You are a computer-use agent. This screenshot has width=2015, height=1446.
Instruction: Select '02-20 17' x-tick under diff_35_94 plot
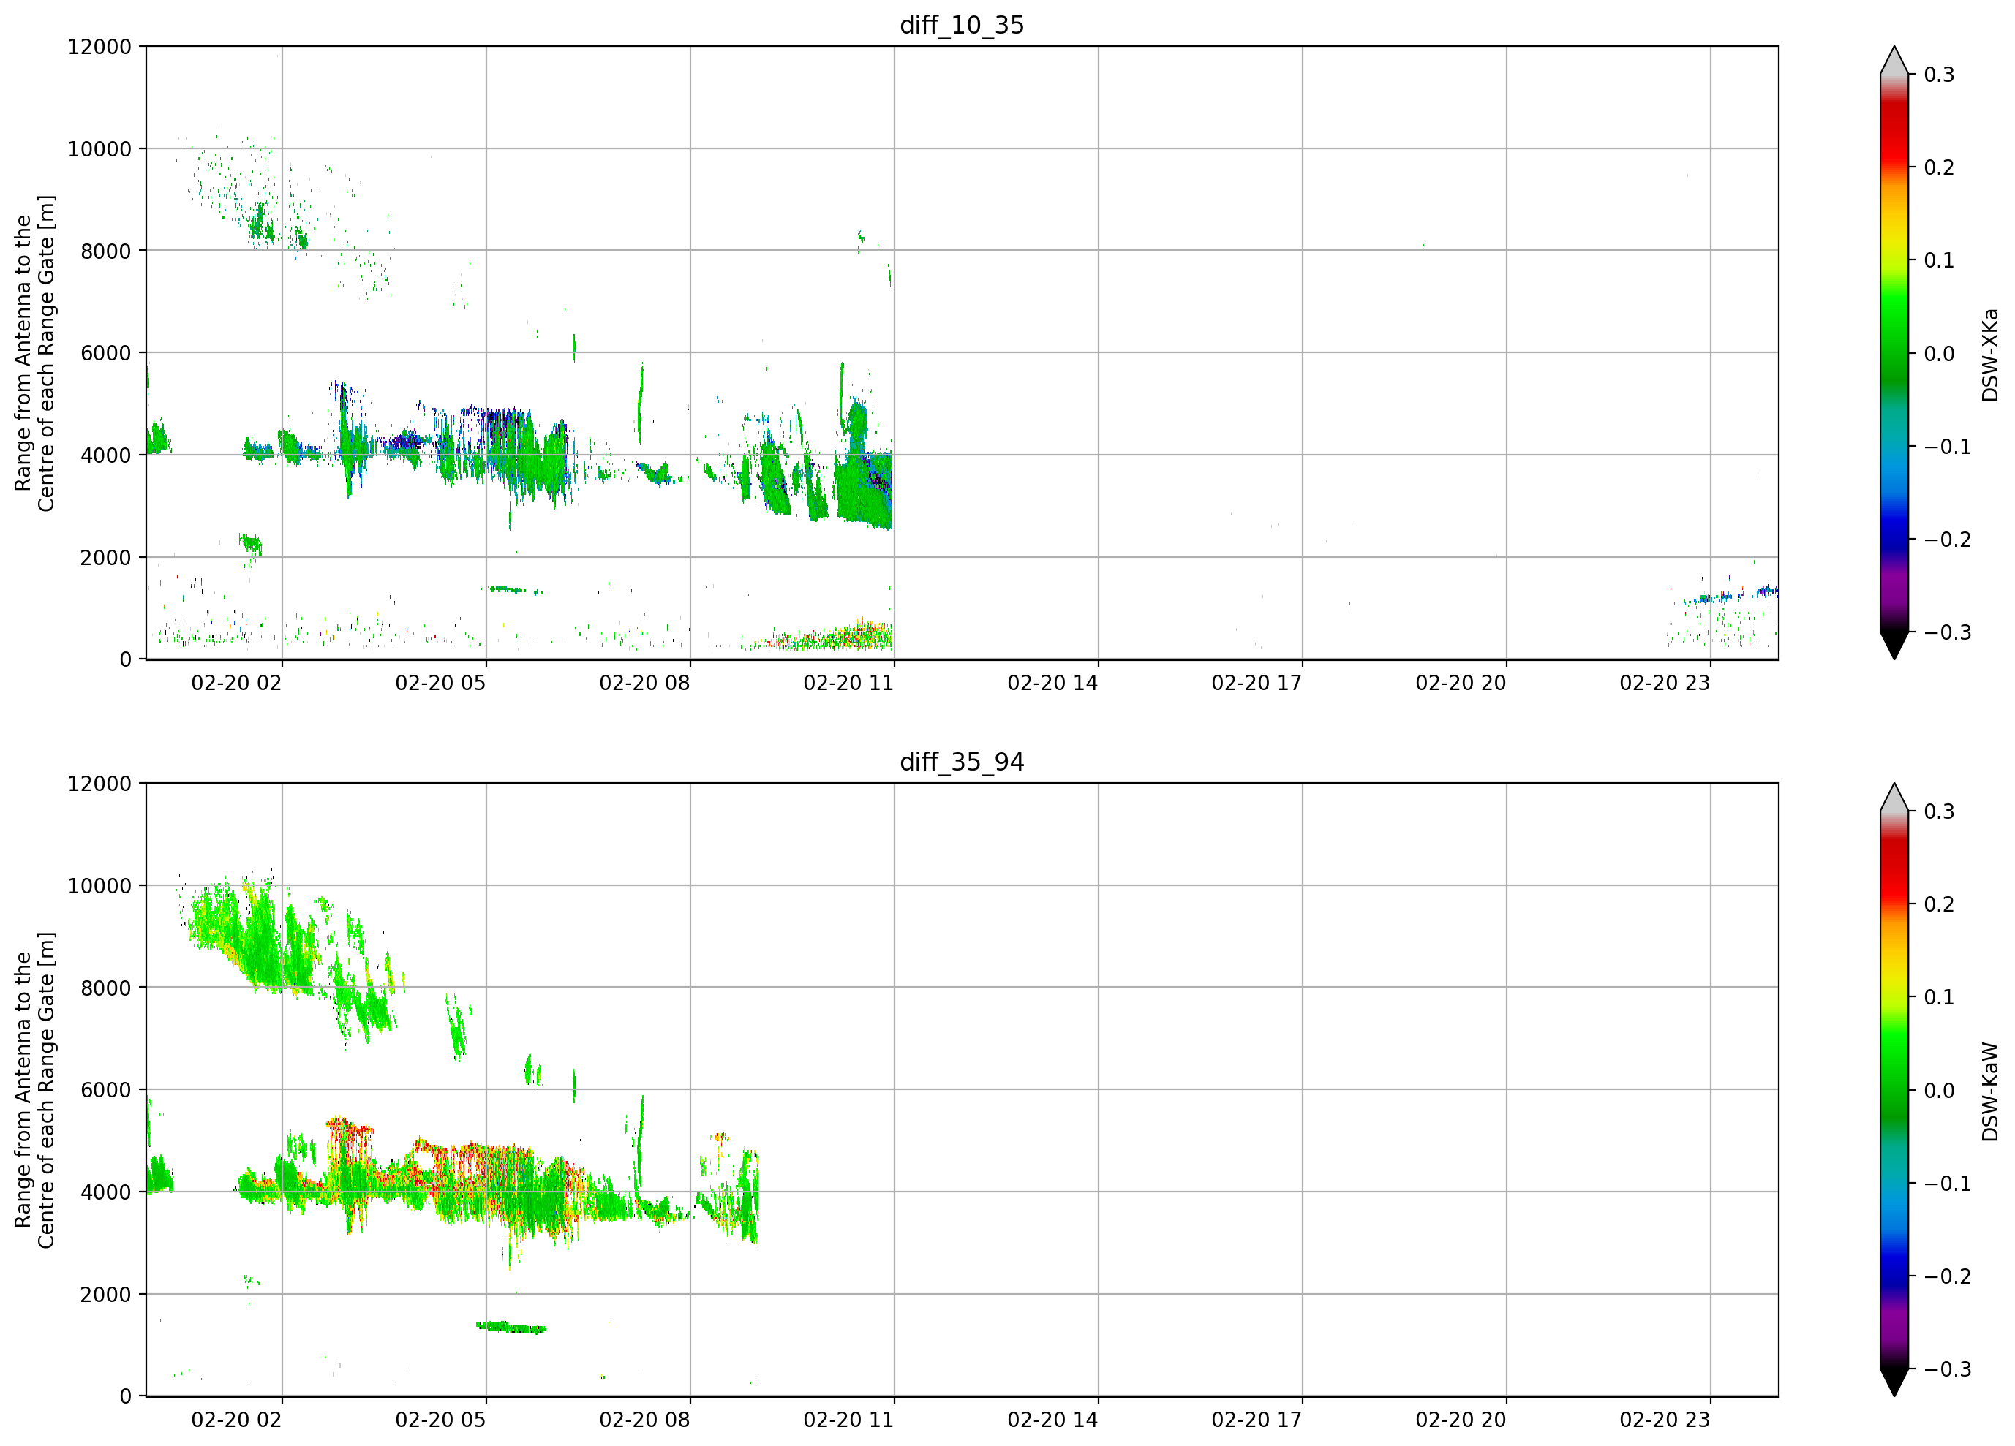1257,1420
